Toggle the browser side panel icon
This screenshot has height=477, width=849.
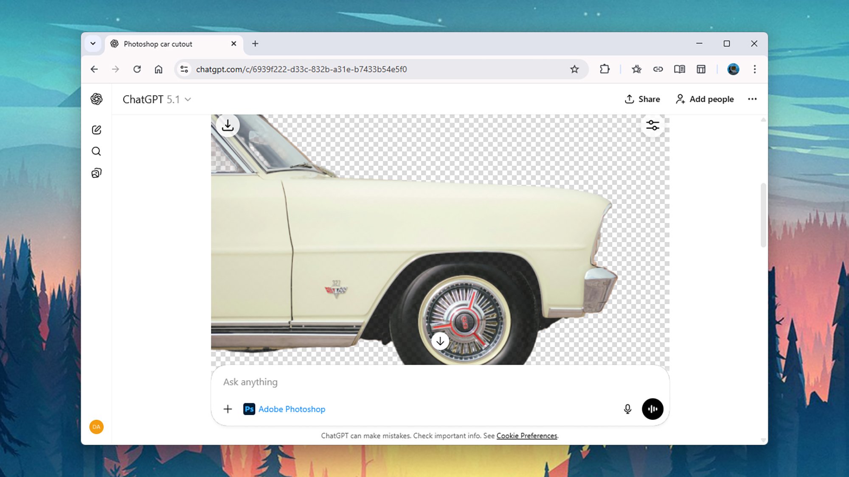point(701,69)
